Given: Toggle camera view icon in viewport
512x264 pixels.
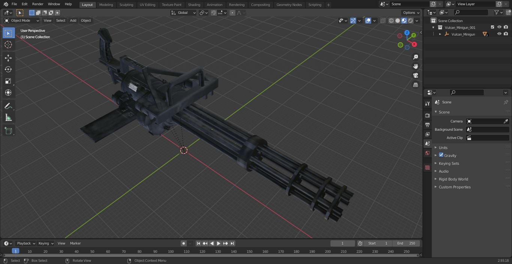Looking at the screenshot, I should pyautogui.click(x=415, y=76).
